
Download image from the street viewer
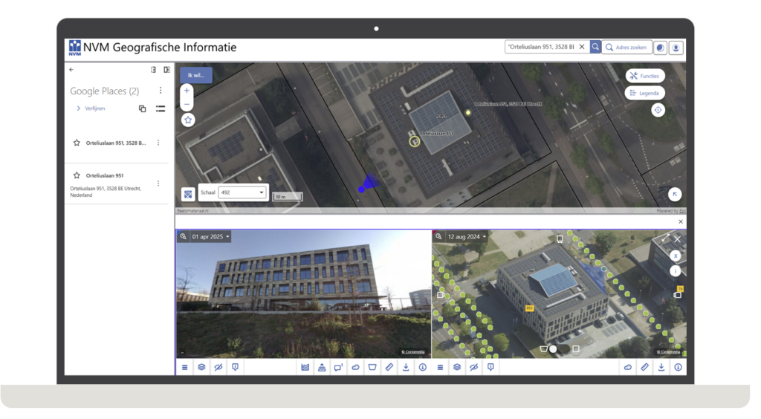406,368
